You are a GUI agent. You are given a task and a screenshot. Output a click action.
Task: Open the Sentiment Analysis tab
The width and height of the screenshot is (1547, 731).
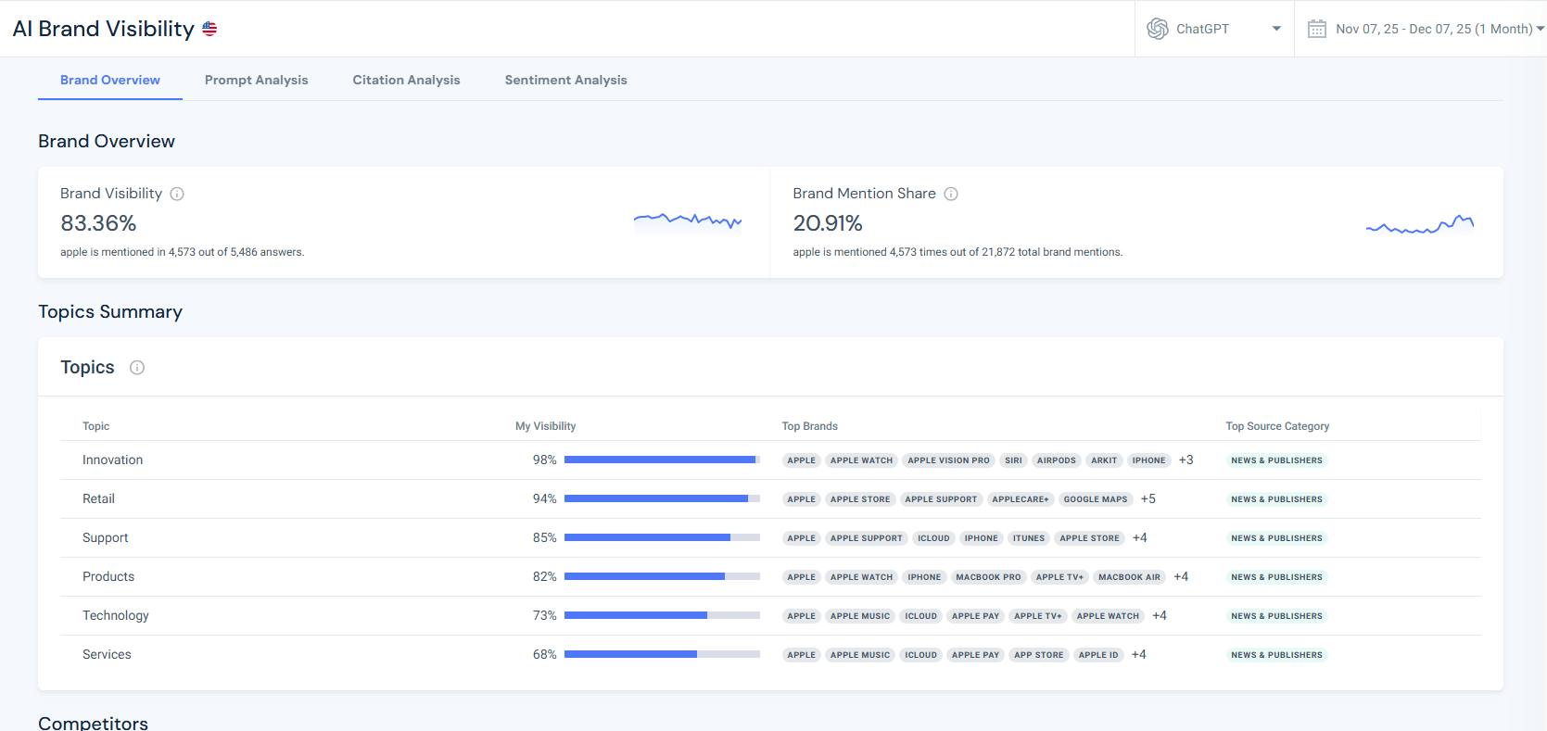566,80
